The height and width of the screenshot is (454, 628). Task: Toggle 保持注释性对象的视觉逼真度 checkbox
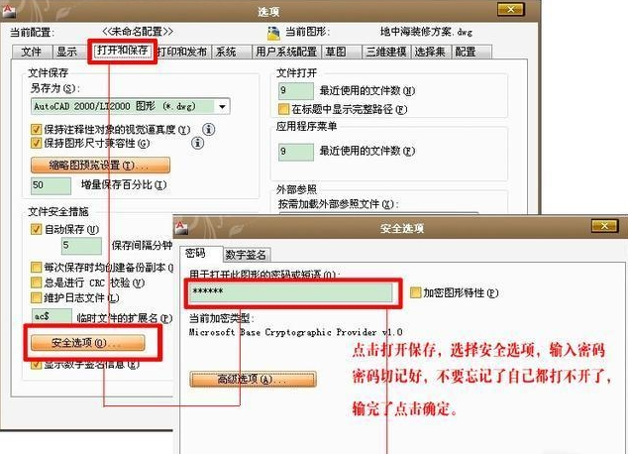36,130
